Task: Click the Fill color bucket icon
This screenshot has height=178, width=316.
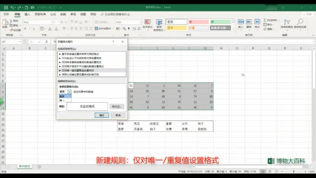Action: pyautogui.click(x=50, y=28)
